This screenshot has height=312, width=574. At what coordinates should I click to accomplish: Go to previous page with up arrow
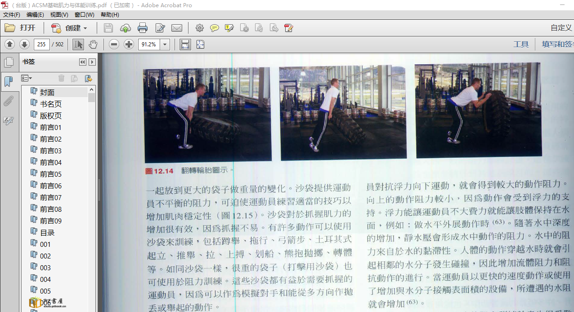(10, 44)
